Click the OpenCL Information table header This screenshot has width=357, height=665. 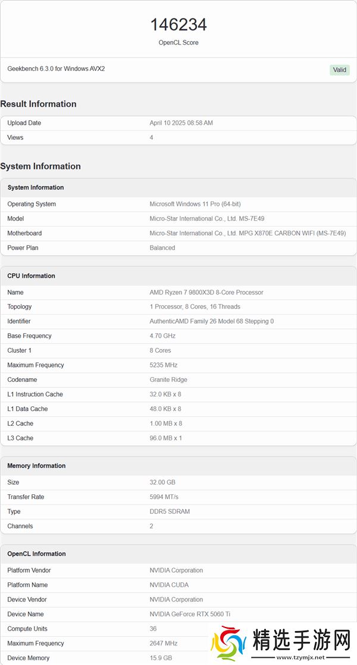click(x=36, y=554)
